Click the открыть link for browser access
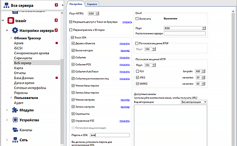Image resolution: width=237 pixels, height=146 pixels. pos(127,22)
